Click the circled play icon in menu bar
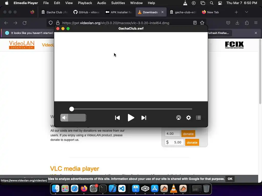Image resolution: width=262 pixels, height=196 pixels. [194, 3]
